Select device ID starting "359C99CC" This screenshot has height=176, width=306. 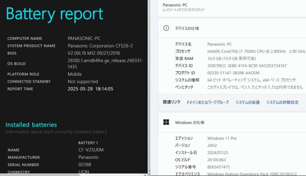click(x=247, y=66)
